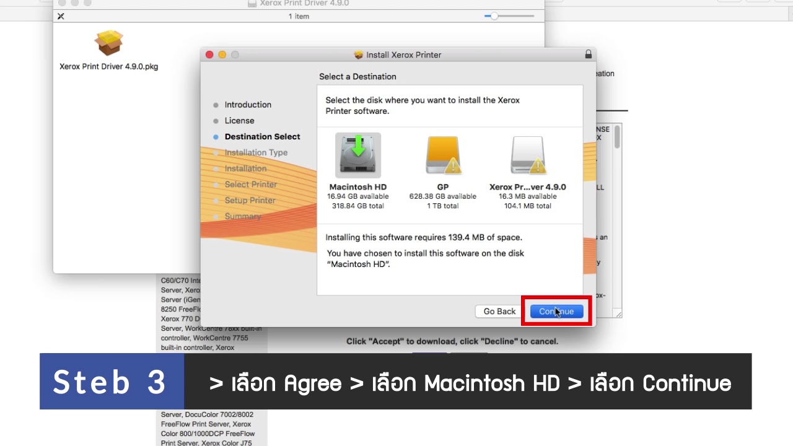Click '1 item' status in Finder window
This screenshot has width=793, height=446.
tap(299, 16)
